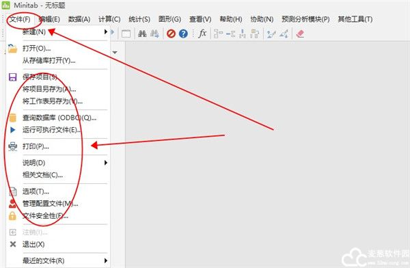Expand the 新建(N) submenu arrow

pyautogui.click(x=106, y=31)
